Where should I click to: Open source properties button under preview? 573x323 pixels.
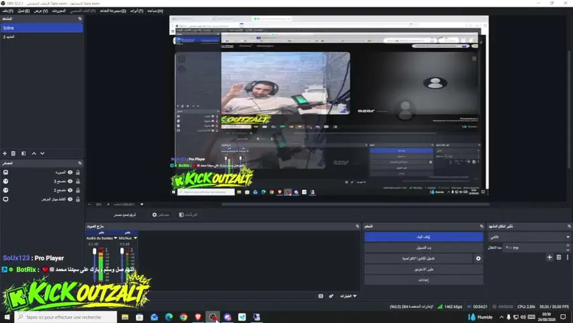(x=161, y=215)
